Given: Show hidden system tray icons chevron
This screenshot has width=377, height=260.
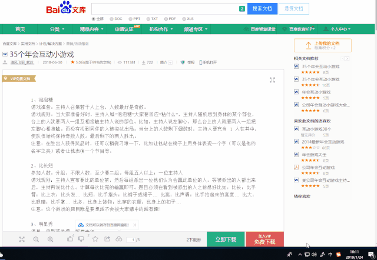Looking at the screenshot, I should (300, 255).
